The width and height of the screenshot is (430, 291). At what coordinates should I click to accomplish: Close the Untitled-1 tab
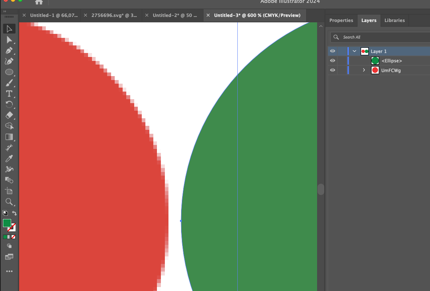[x=24, y=16]
